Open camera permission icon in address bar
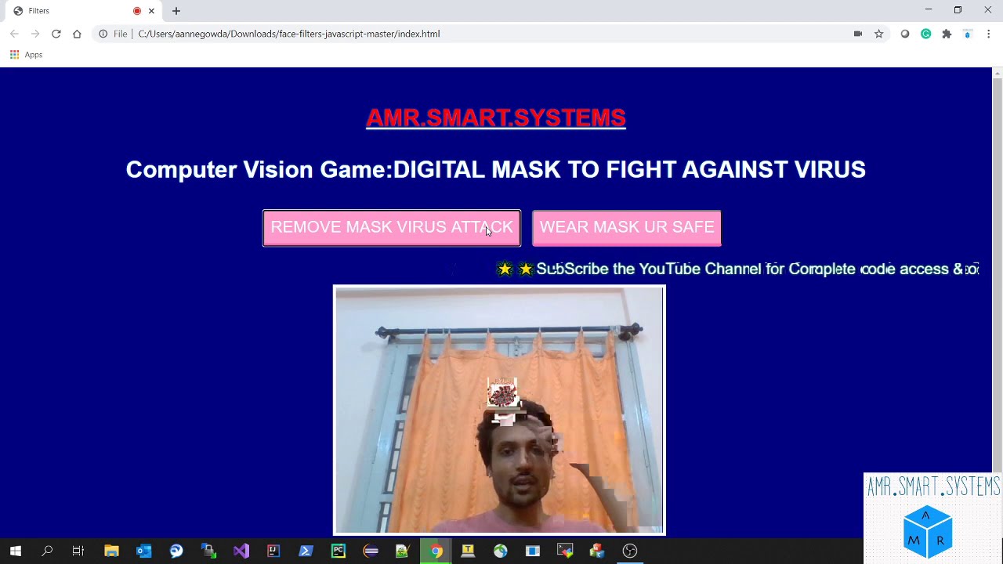Image resolution: width=1003 pixels, height=564 pixels. tap(858, 34)
